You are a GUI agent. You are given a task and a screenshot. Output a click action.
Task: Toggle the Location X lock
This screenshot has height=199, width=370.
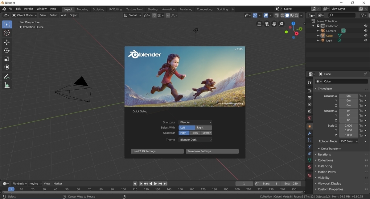(x=360, y=96)
